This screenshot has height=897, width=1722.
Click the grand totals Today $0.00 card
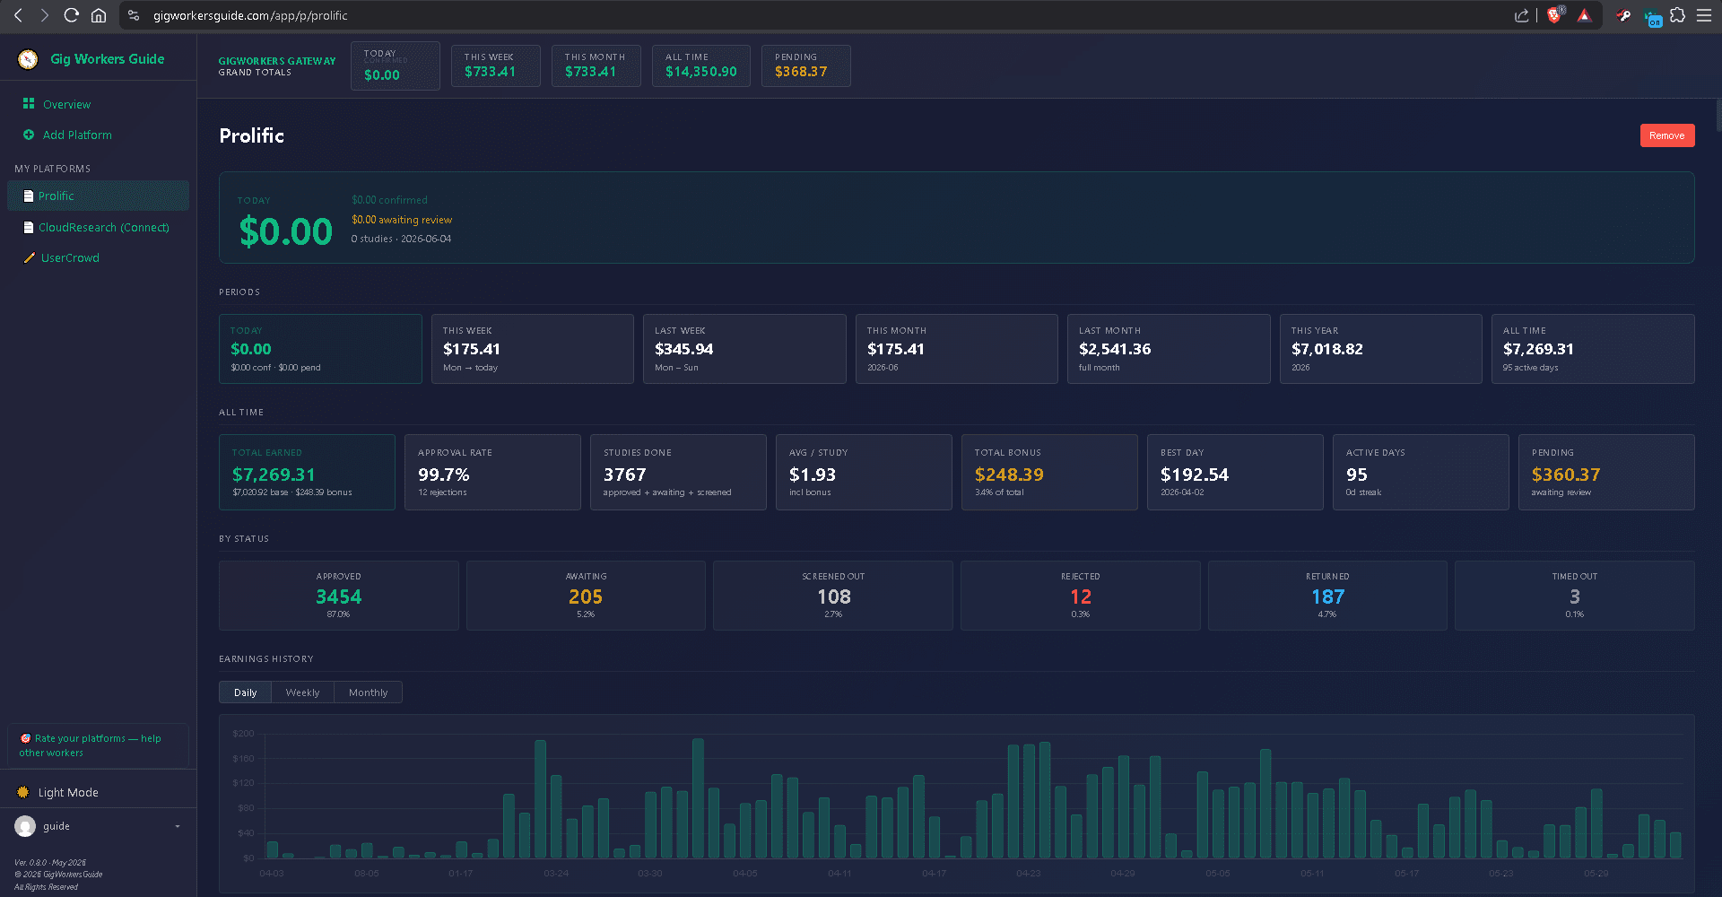[x=396, y=65]
